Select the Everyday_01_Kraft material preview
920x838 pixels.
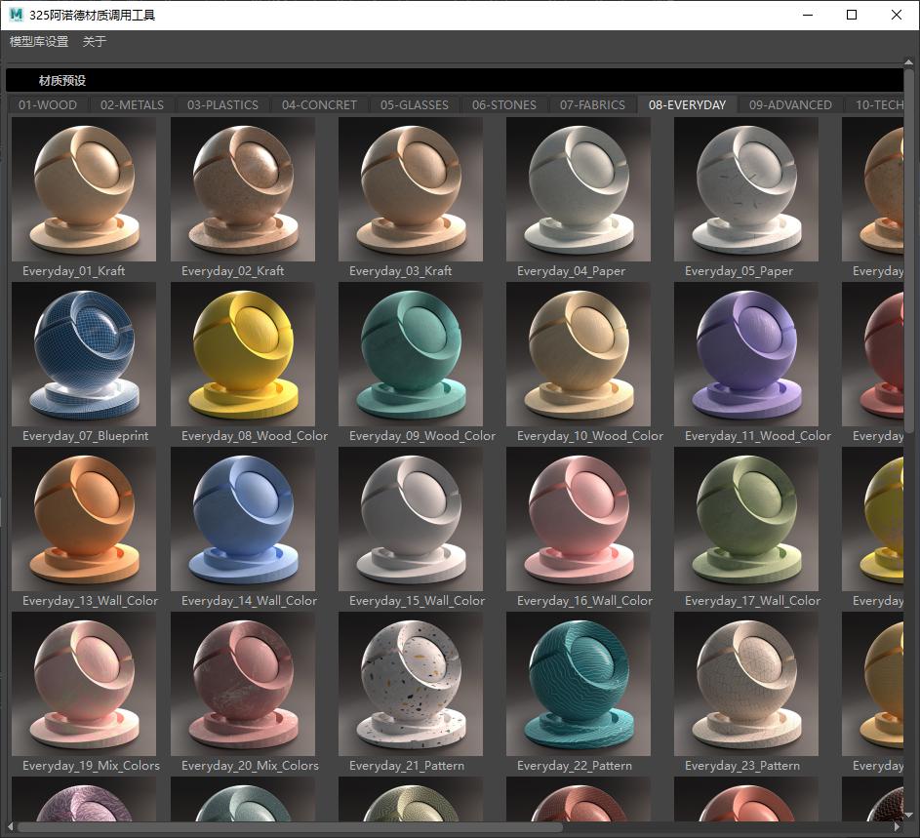tap(83, 189)
